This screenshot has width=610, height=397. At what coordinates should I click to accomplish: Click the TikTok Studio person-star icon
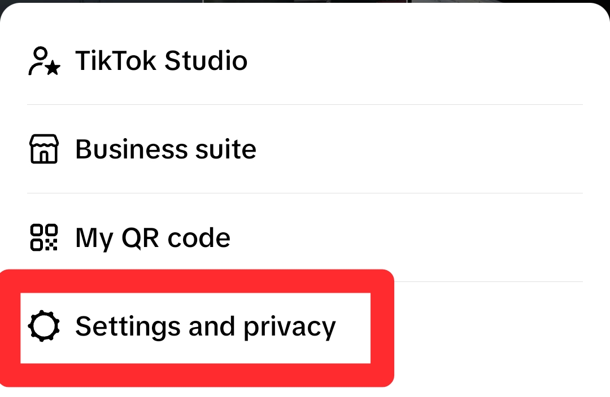(44, 61)
